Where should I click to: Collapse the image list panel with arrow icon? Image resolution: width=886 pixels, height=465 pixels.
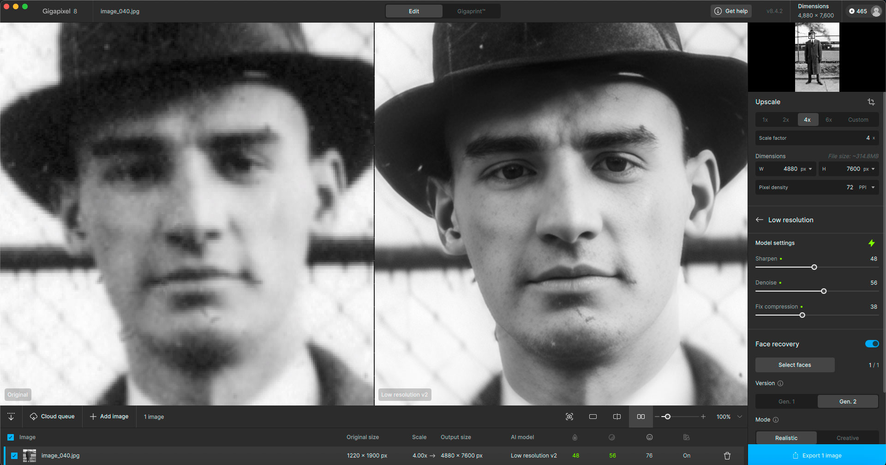[x=11, y=417]
